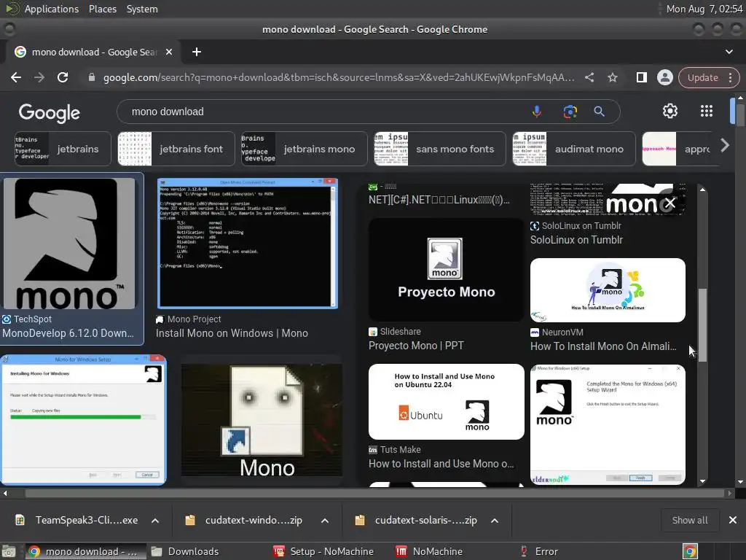This screenshot has height=560, width=746.
Task: Expand options for TeamSpeak3-Client exe download
Action: click(x=155, y=521)
